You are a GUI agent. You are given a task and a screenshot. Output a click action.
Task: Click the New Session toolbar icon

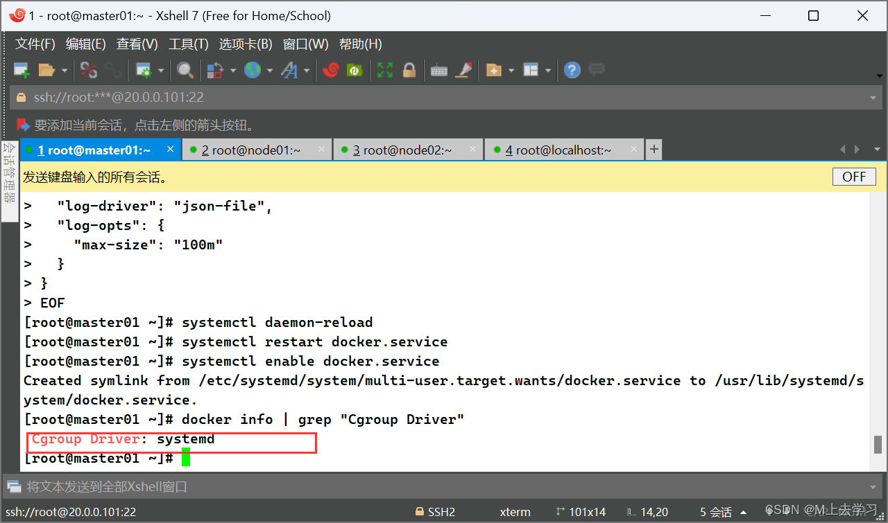point(22,70)
